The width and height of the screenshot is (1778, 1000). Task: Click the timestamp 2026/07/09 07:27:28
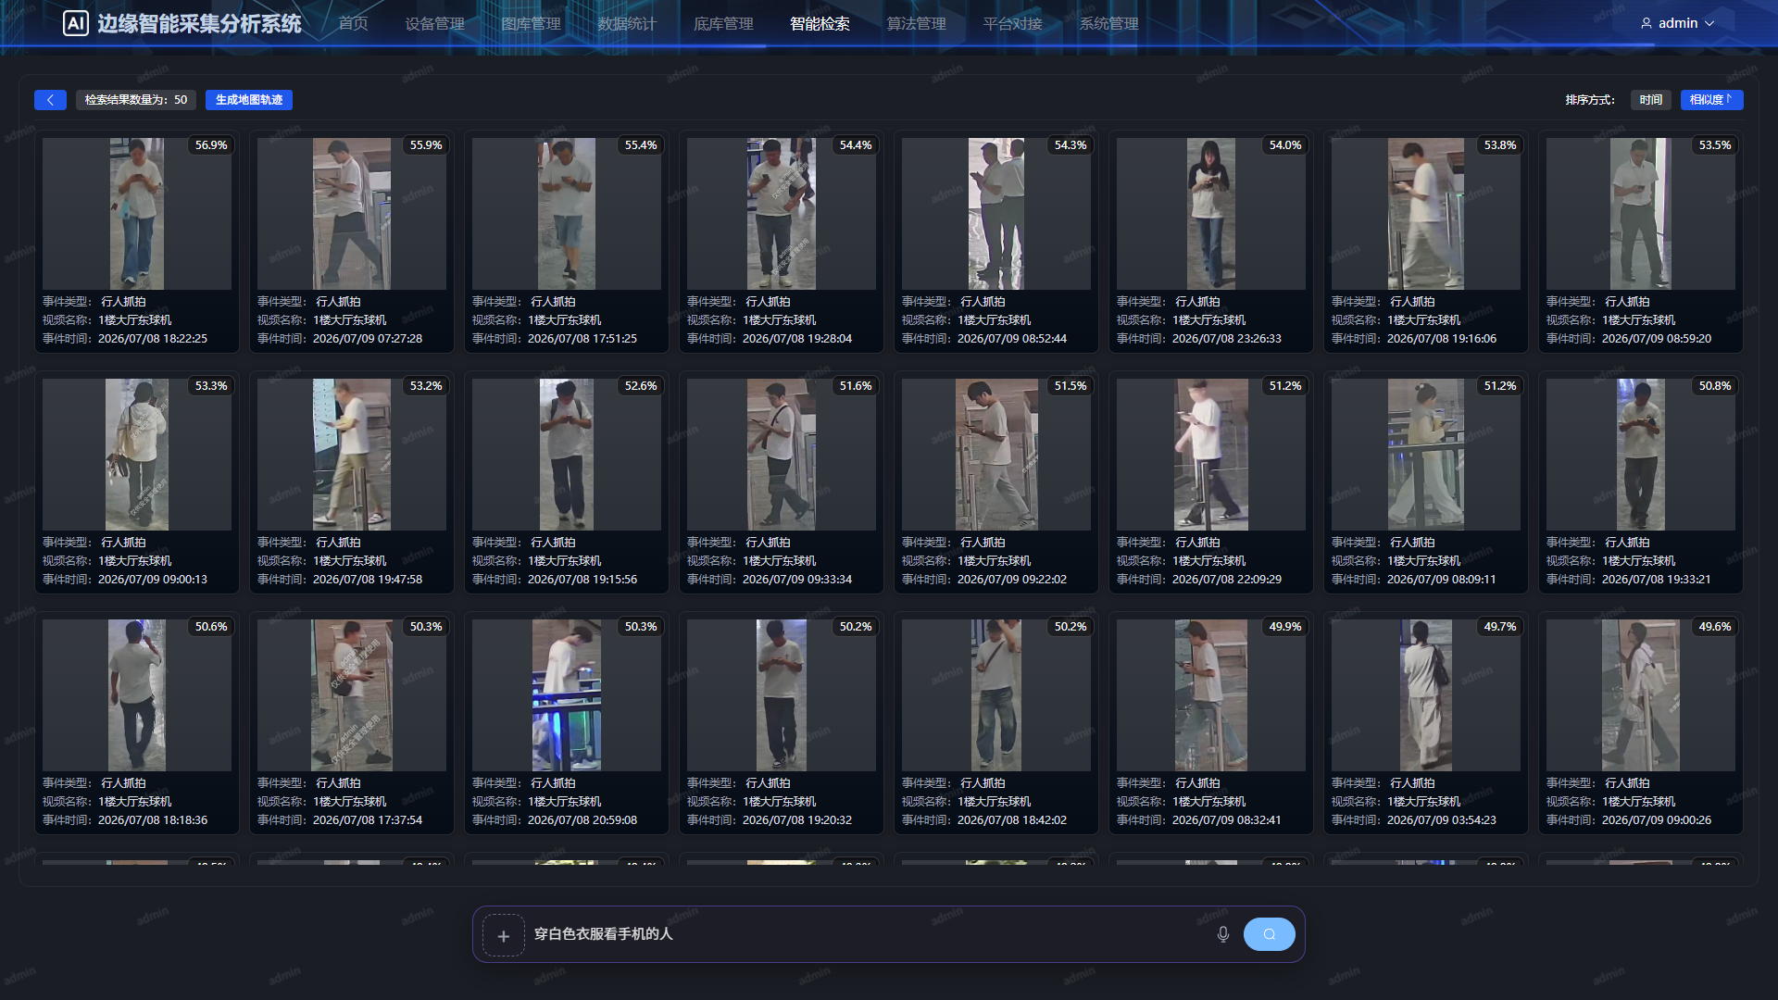368,339
